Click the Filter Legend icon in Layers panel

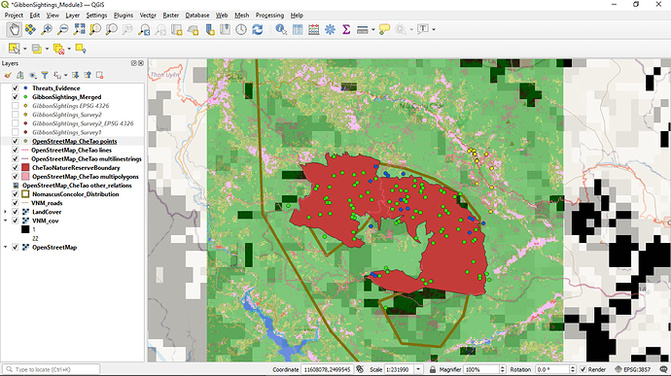[x=45, y=75]
